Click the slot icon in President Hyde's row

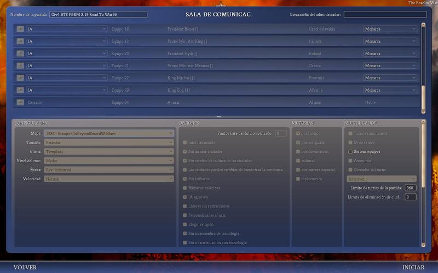coord(20,54)
